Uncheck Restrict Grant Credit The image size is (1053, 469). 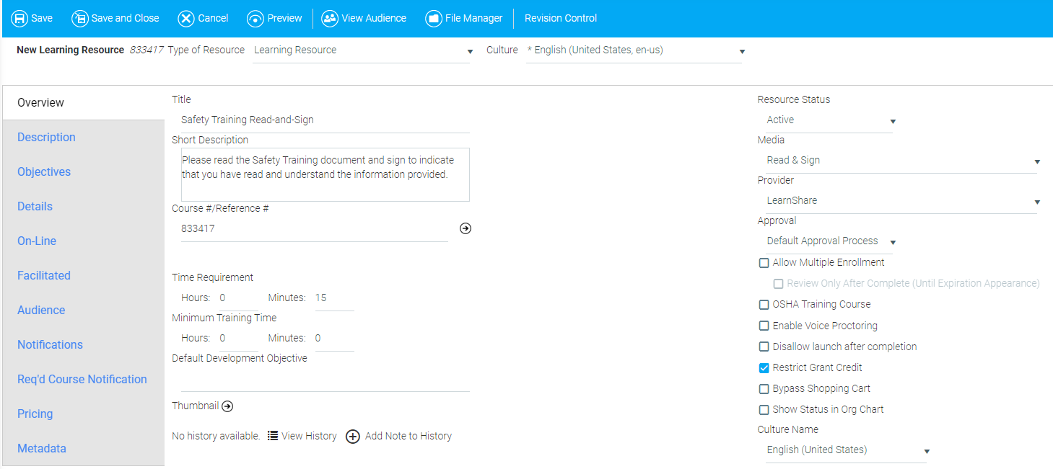click(764, 368)
